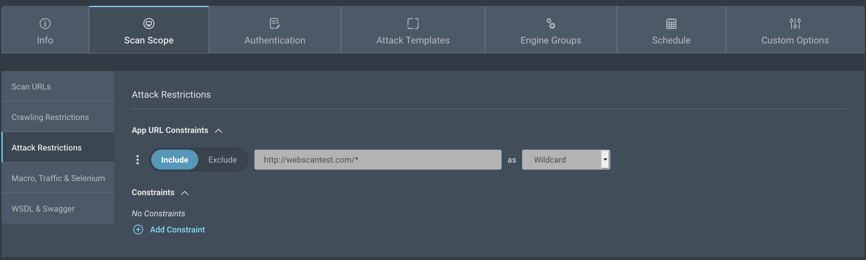866x260 pixels.
Task: Click the Custom Options sliders icon
Action: (795, 23)
